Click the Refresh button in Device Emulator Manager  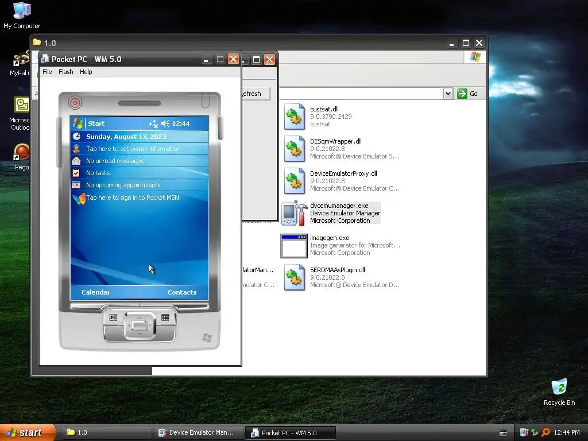pos(256,94)
